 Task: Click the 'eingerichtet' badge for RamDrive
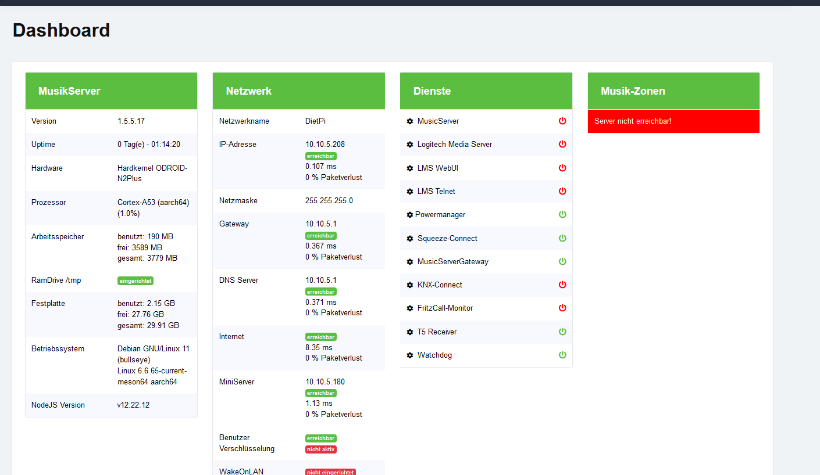point(136,281)
